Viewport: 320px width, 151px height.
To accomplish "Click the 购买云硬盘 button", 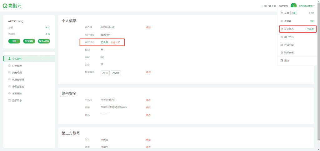I will (44, 41).
